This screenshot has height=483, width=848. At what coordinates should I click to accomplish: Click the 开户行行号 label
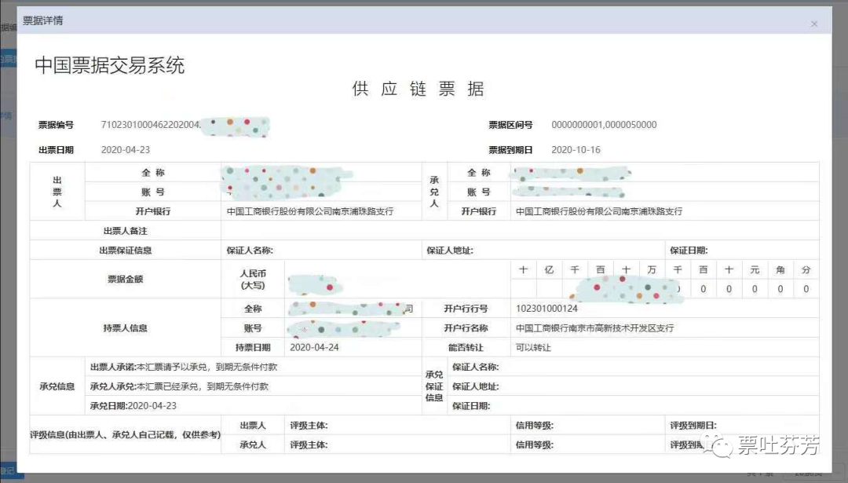click(466, 309)
